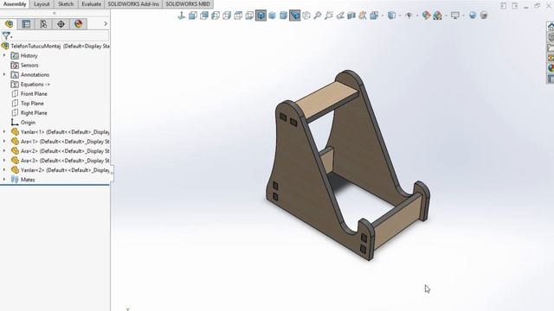The width and height of the screenshot is (554, 311).
Task: Switch to Bottom standard view cube icon
Action: coord(249,16)
